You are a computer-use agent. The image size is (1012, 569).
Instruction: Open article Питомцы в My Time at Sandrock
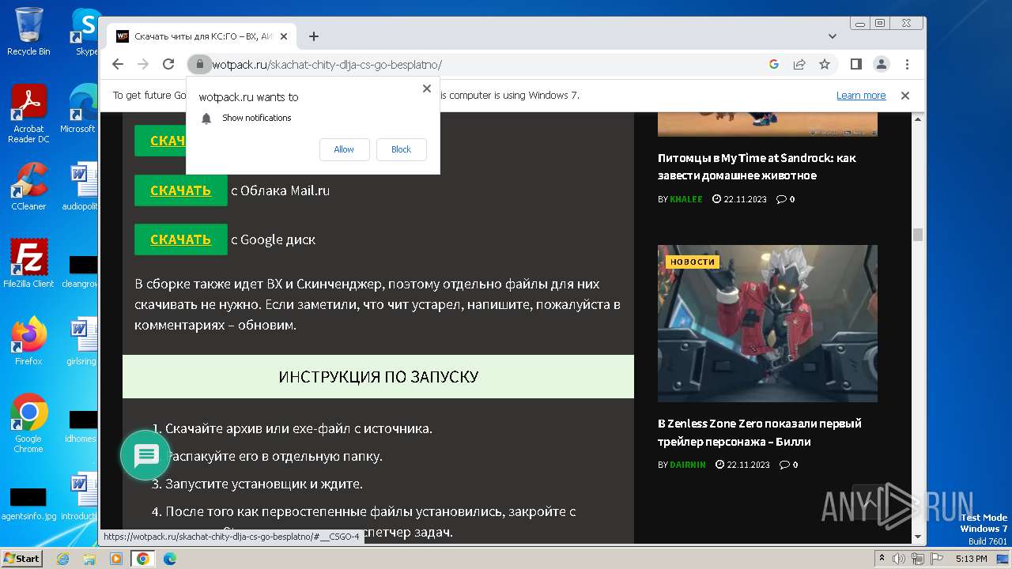(757, 167)
